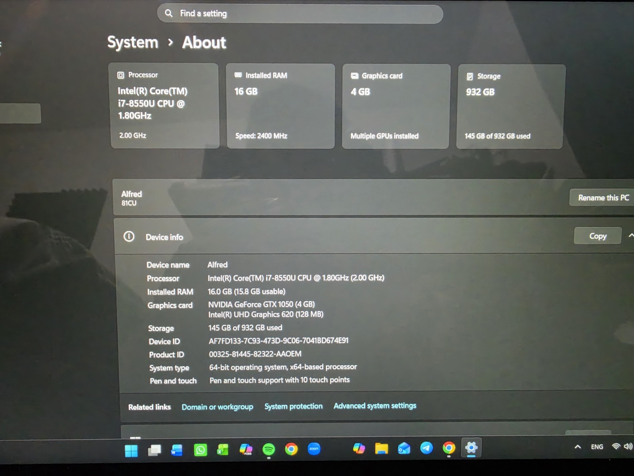Viewport: 634px width, 476px height.
Task: Collapse the Device info section chevron
Action: tap(631, 236)
